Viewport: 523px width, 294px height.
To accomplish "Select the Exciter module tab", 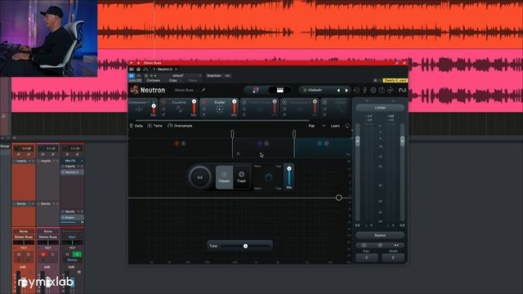I will pyautogui.click(x=219, y=108).
